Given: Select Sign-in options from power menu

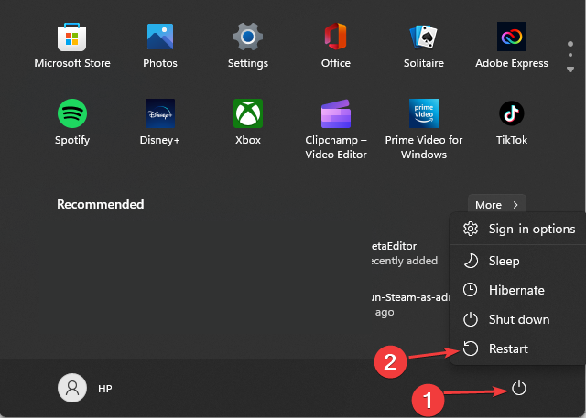Looking at the screenshot, I should (x=518, y=229).
